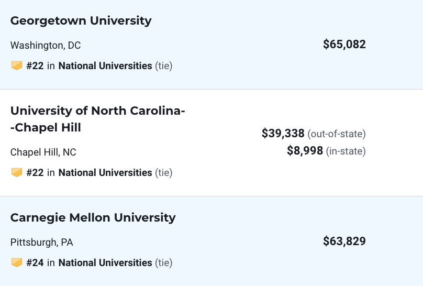Viewport: 423px width, 286px height.
Task: Select the $63,829 Carnegie Mellon tuition value
Action: click(x=344, y=241)
